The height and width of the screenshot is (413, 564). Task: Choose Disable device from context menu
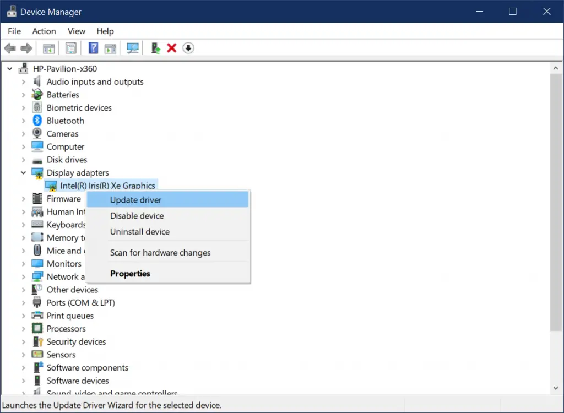tap(167, 215)
